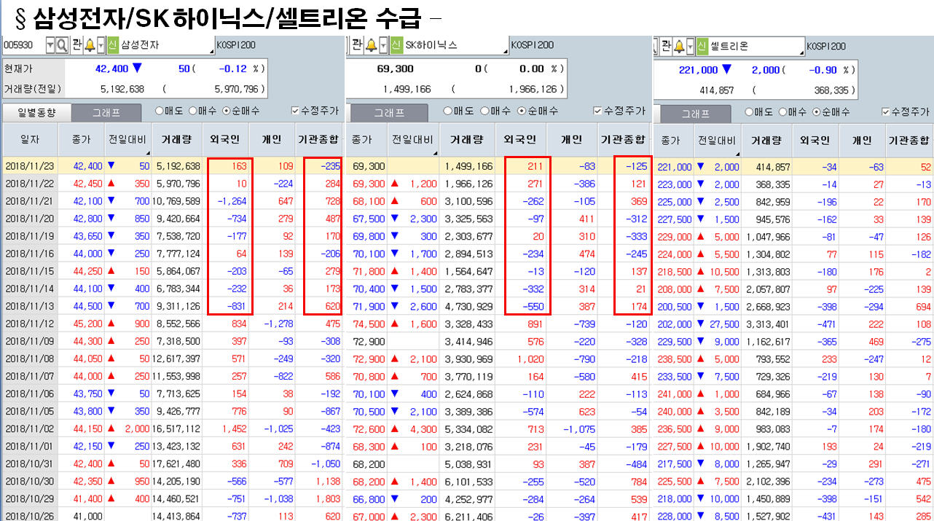Click the green 신 badge beside 셀트리온
Viewport: 934px width, 521px height.
702,46
